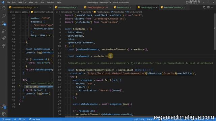Open the Extensions view

(x=4, y=38)
